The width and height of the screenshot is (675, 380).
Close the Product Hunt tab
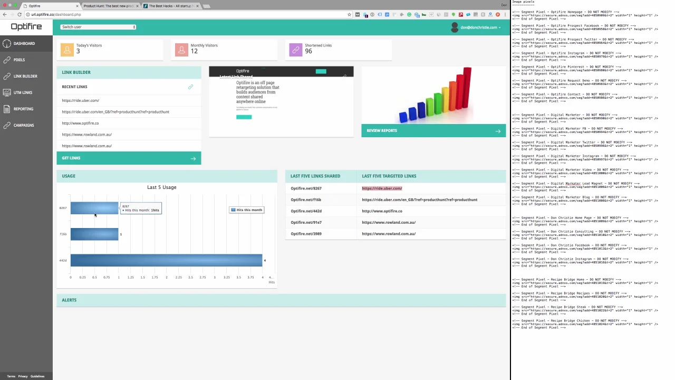point(138,6)
